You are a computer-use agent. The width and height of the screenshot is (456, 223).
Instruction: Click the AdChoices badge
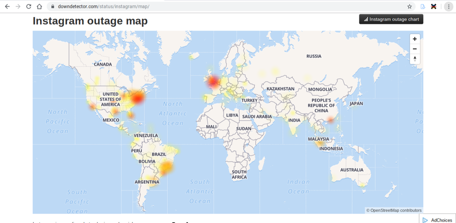click(x=438, y=219)
